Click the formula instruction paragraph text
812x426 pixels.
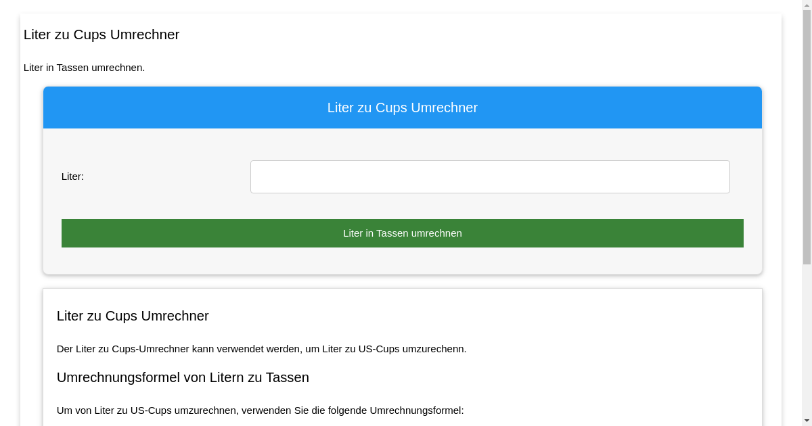(x=261, y=410)
